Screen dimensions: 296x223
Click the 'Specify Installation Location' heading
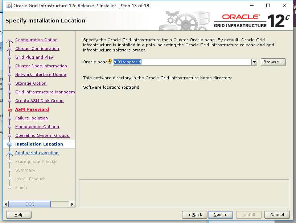45,21
